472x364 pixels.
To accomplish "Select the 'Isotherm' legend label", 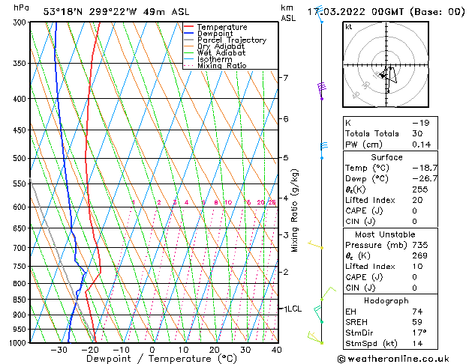I will tap(215, 59).
